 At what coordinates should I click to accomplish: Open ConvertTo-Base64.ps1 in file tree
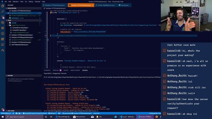(19, 30)
